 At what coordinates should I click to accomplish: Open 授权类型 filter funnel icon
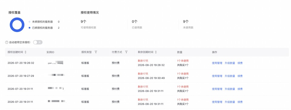(x=96, y=52)
